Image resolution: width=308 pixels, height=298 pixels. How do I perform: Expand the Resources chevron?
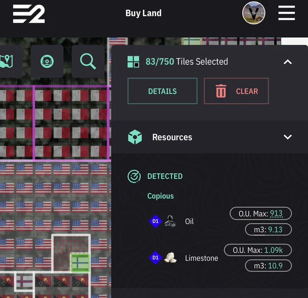coord(288,137)
